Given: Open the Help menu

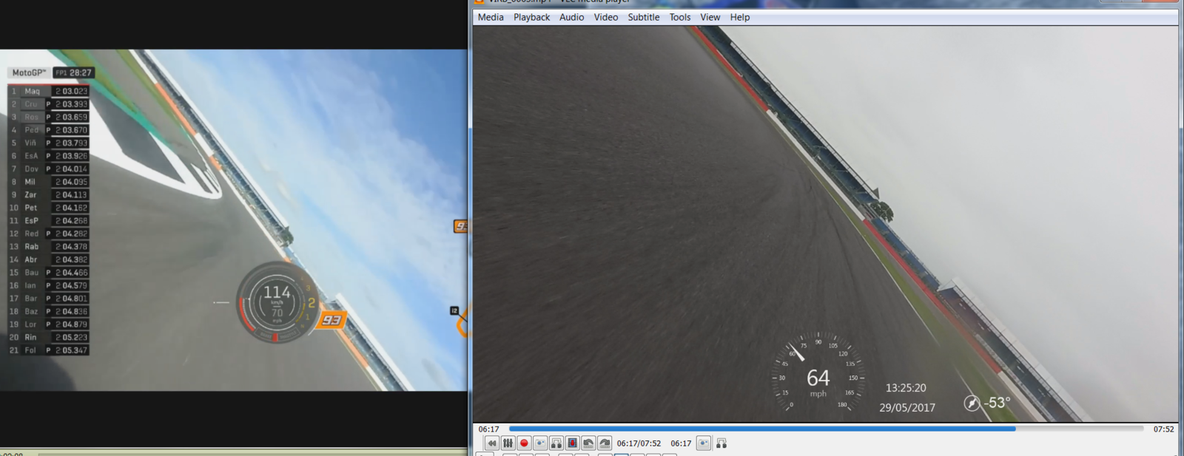Looking at the screenshot, I should click(740, 17).
